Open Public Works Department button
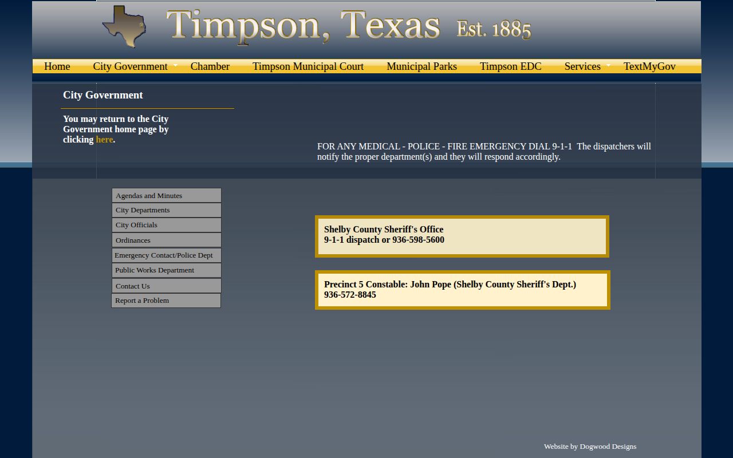Image resolution: width=733 pixels, height=458 pixels. [x=167, y=270]
